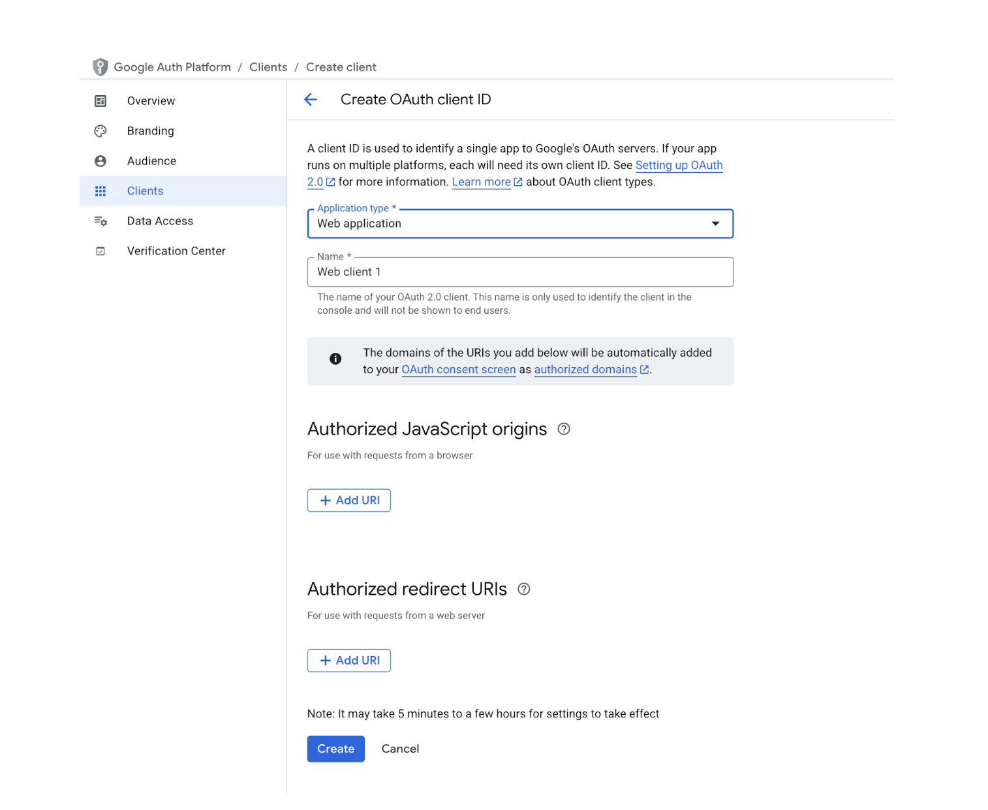Click the Data Access settings-list icon

tap(100, 221)
